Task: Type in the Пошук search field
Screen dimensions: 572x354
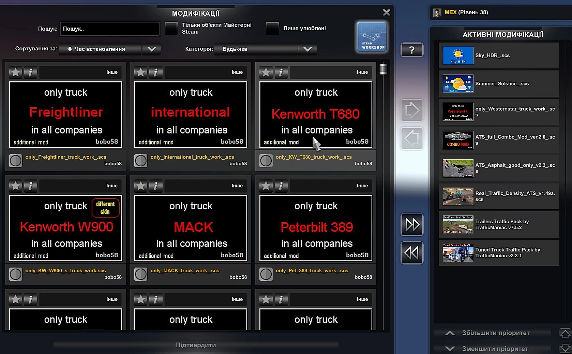Action: [x=109, y=29]
